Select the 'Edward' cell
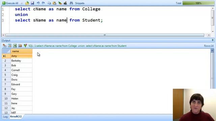This screenshot has height=121, width=216. 22,84
